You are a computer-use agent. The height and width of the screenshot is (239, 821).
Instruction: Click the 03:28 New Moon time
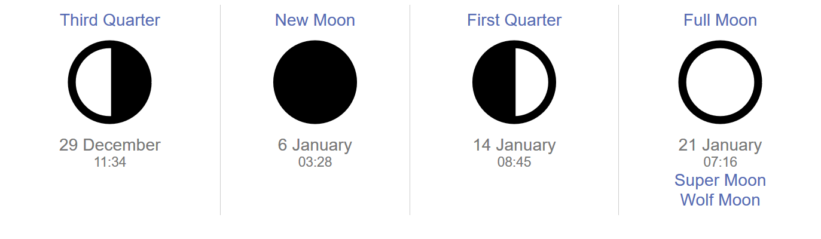[x=315, y=162]
